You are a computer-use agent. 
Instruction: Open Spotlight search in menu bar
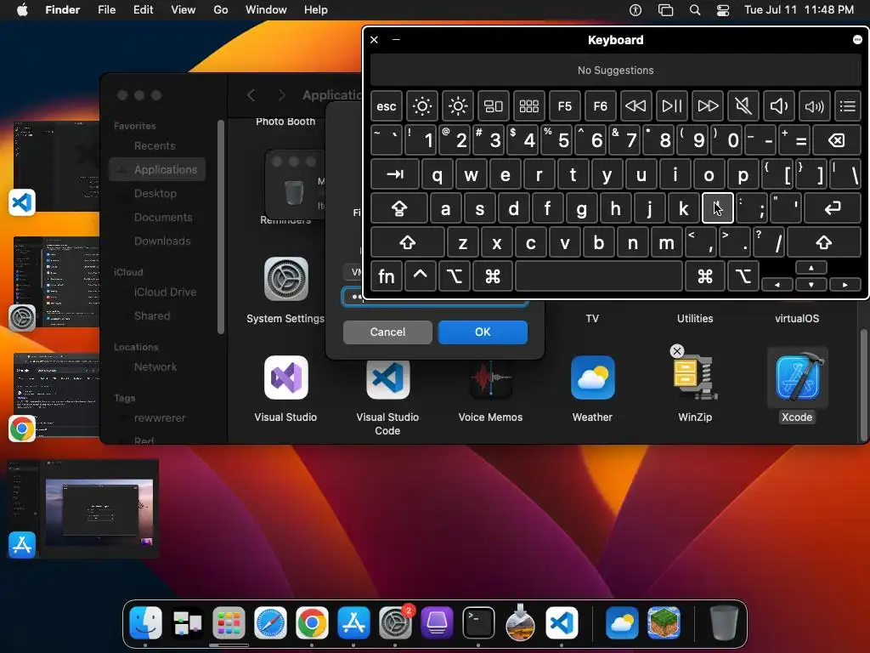pos(695,10)
